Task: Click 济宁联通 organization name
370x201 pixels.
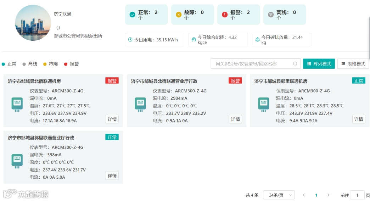Action: pyautogui.click(x=62, y=14)
